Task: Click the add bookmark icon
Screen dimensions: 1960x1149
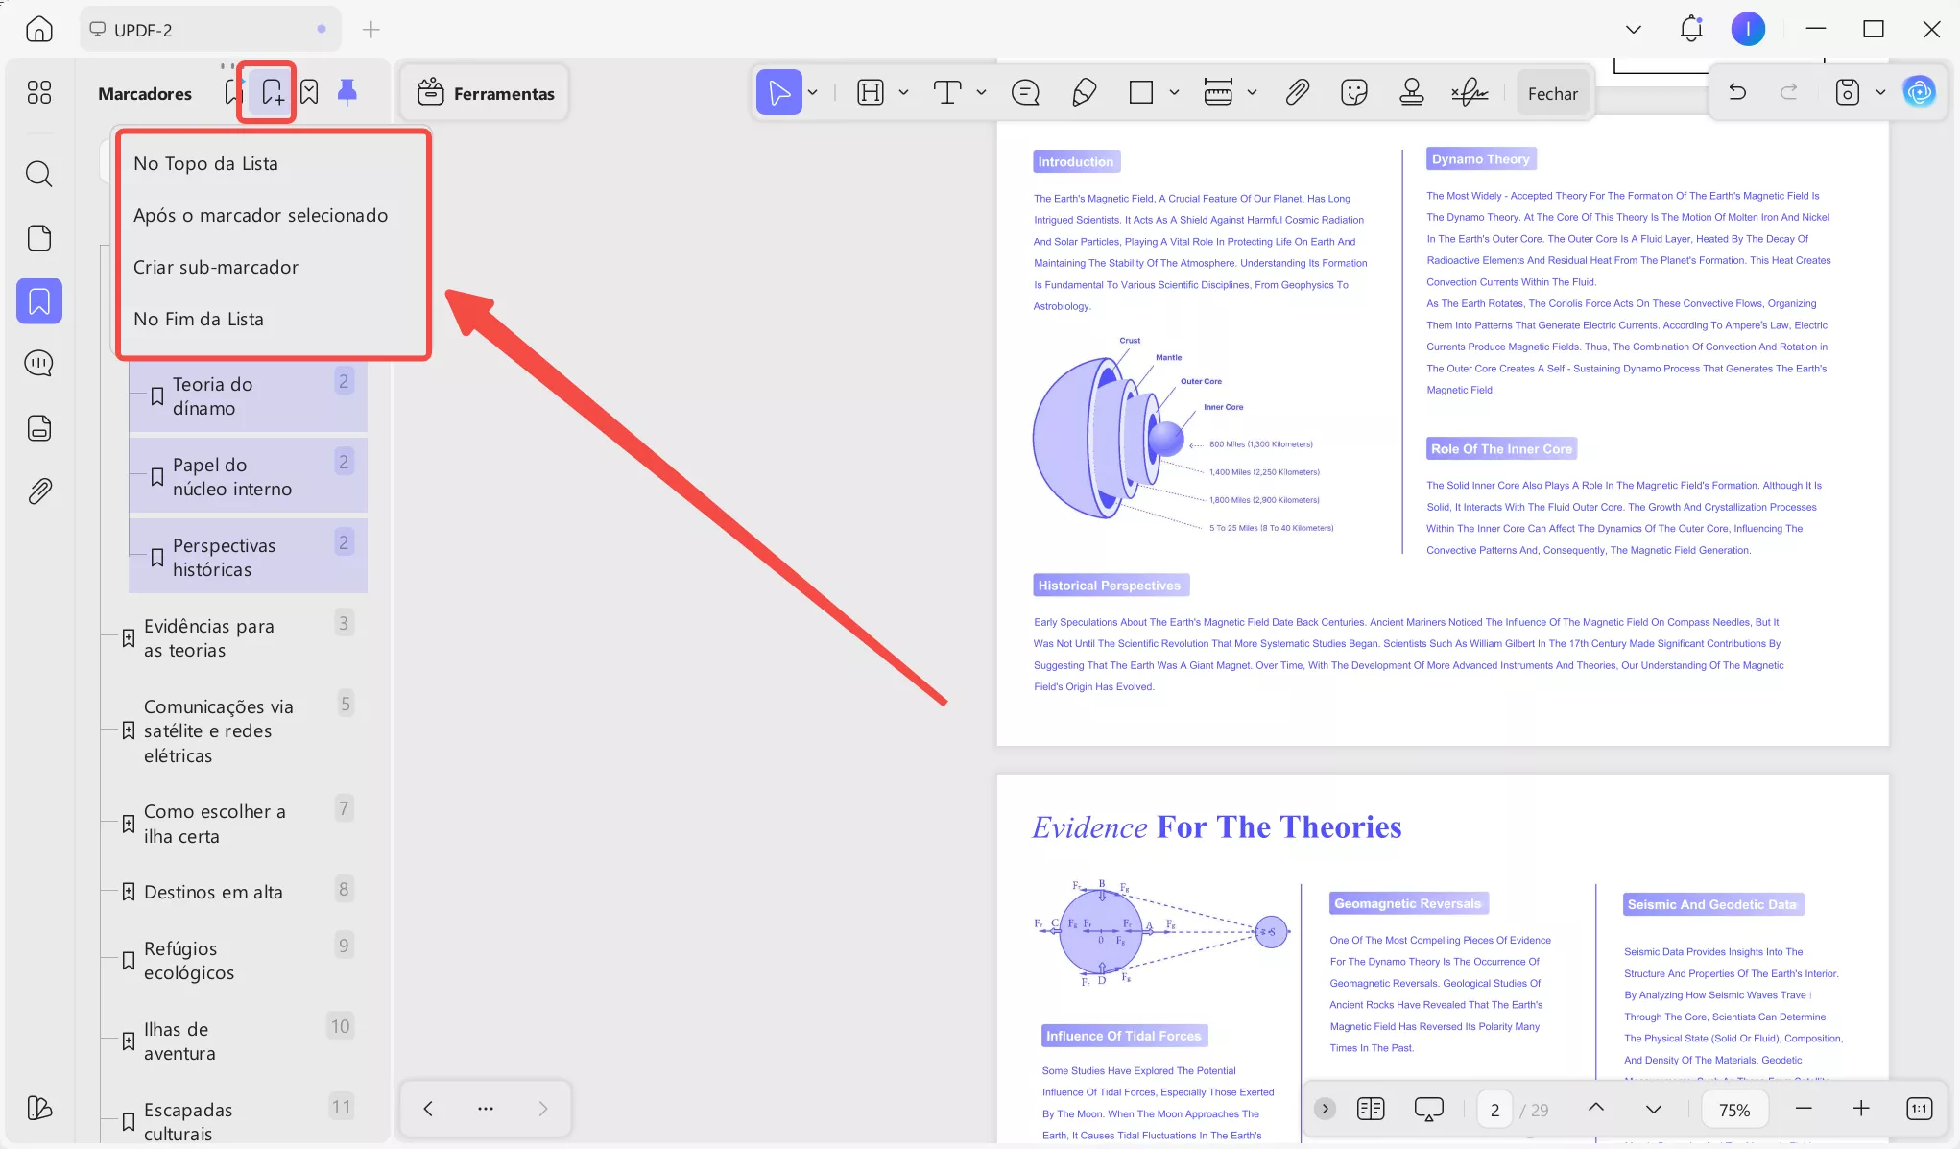Action: pos(272,92)
